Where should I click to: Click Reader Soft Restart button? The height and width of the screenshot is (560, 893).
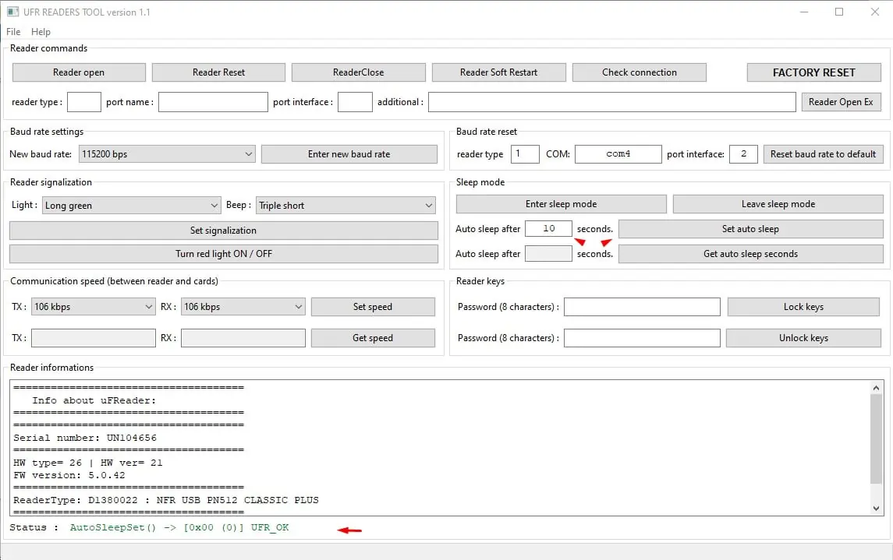tap(498, 72)
